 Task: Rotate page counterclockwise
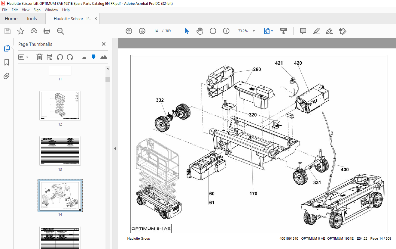60,57
